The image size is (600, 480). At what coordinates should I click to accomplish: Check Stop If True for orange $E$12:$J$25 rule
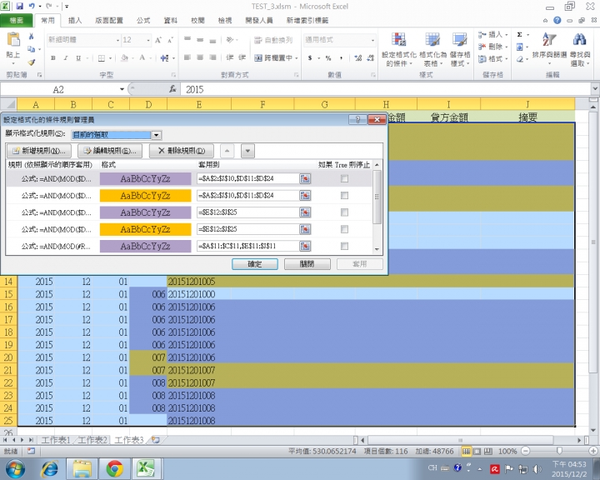(344, 229)
